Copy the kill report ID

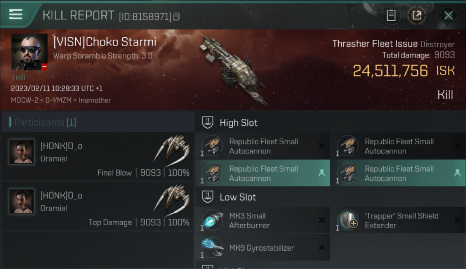tap(176, 16)
